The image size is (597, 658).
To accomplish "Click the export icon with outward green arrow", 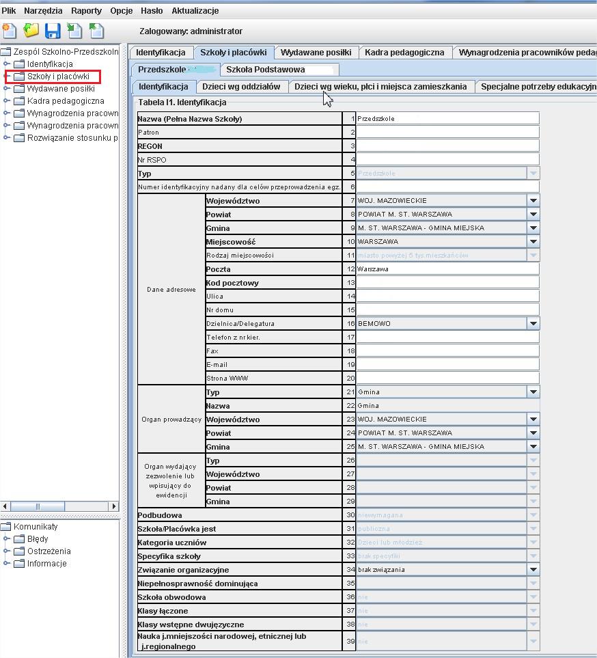I will click(x=96, y=31).
